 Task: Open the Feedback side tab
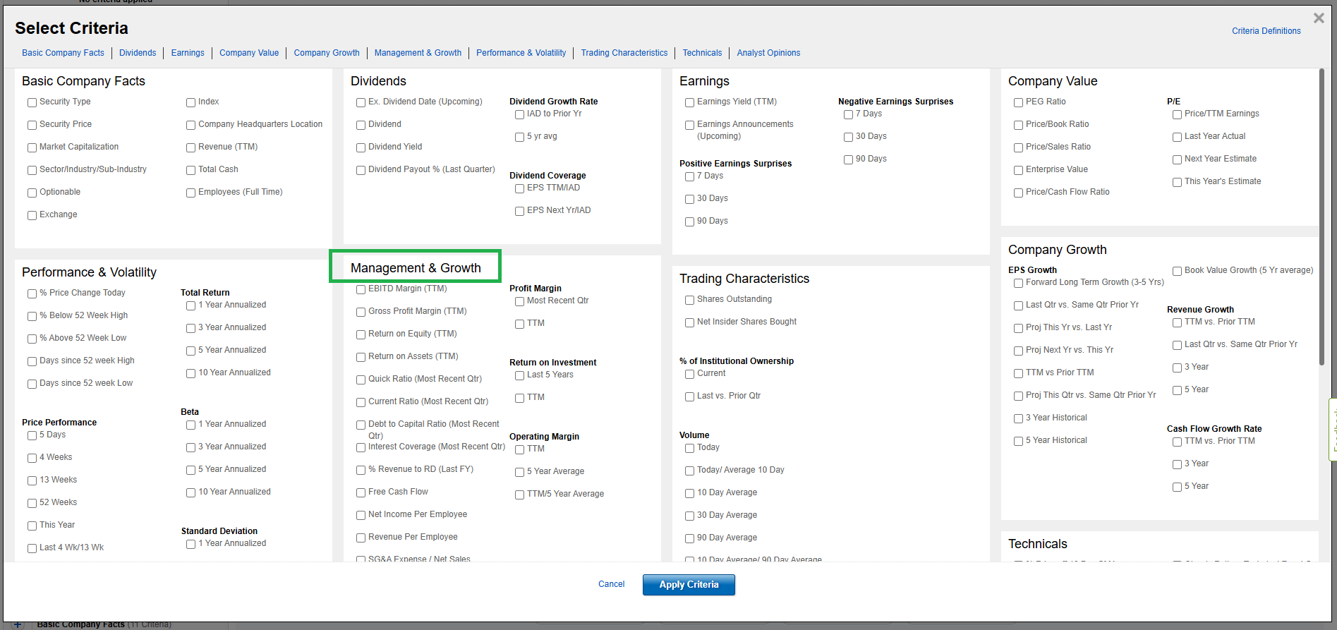tap(1333, 430)
